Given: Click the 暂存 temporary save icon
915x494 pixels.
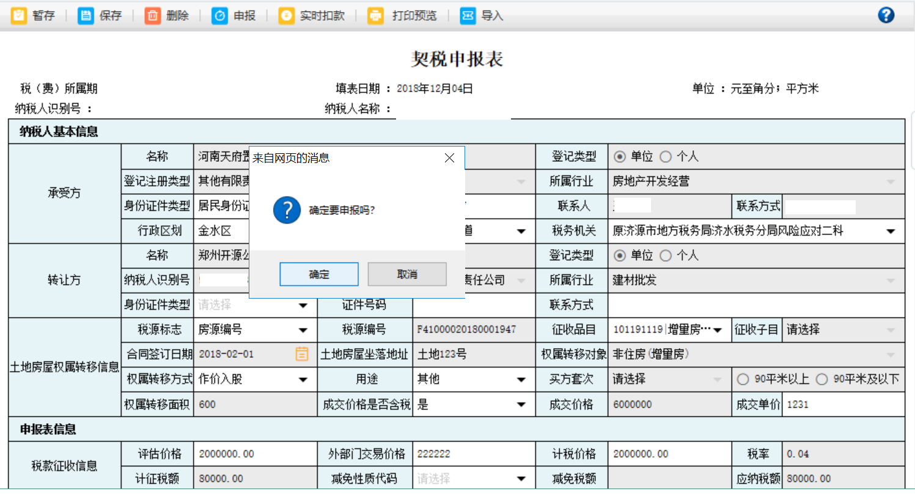Looking at the screenshot, I should (19, 16).
